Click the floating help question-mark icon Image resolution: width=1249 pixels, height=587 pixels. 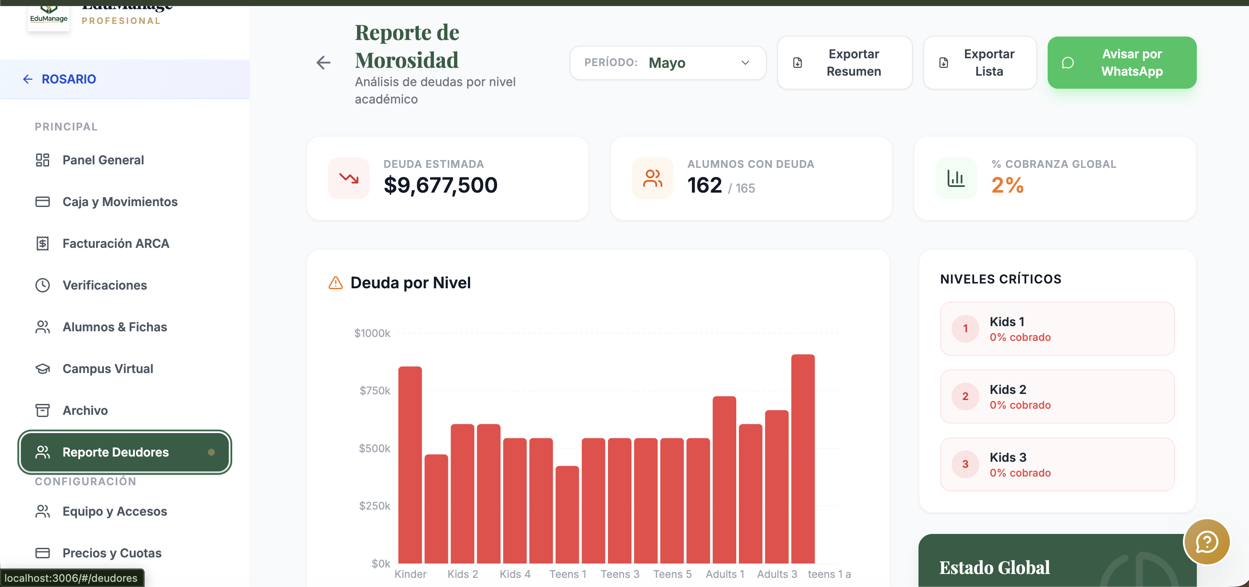pos(1206,541)
